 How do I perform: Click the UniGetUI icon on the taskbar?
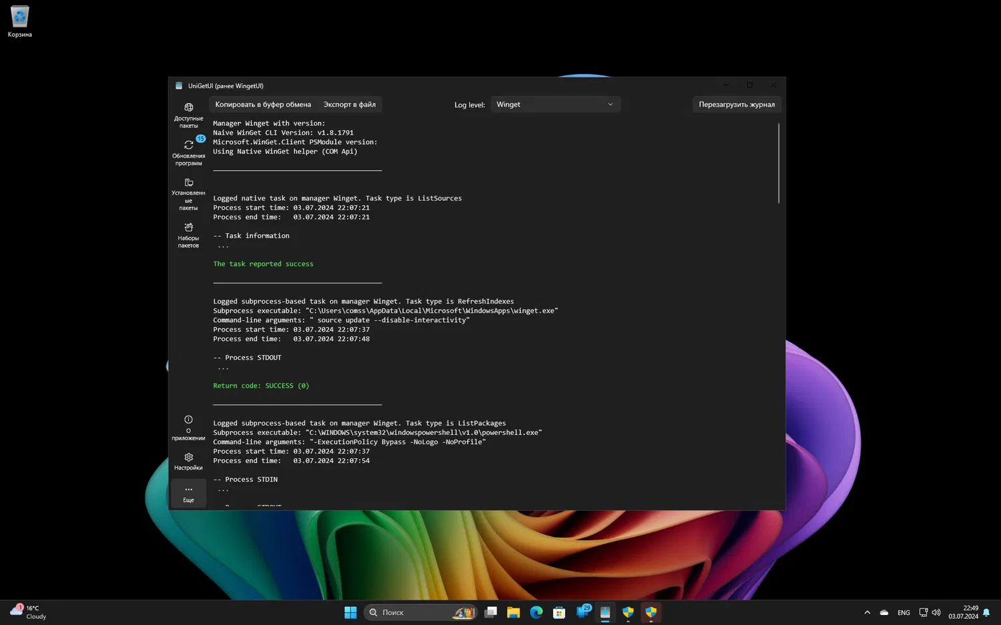[x=605, y=612]
